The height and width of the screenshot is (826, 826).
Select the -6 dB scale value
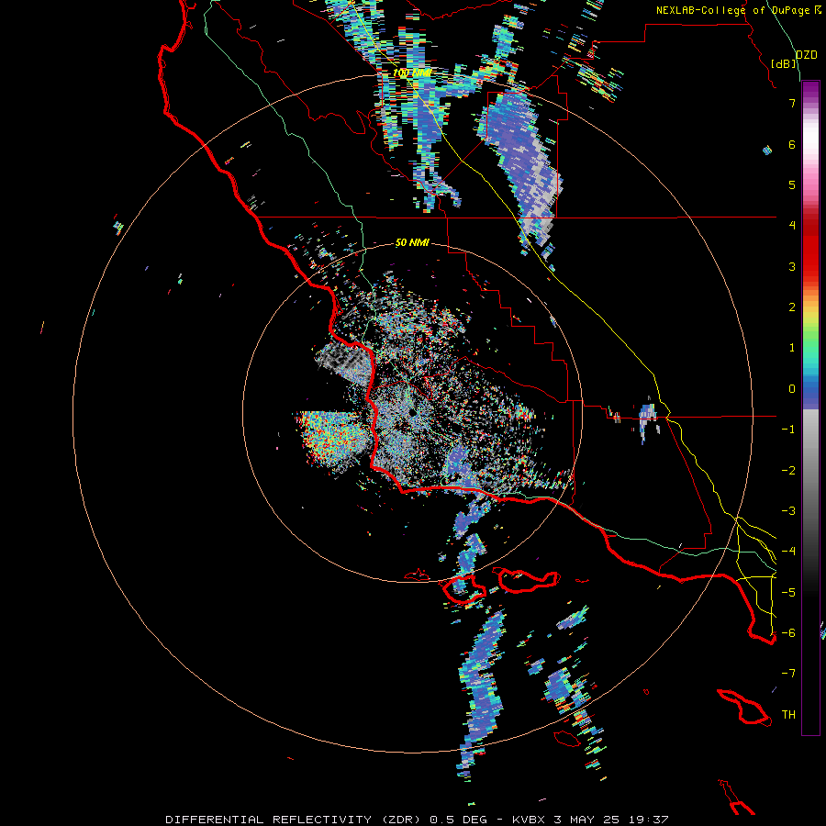788,633
